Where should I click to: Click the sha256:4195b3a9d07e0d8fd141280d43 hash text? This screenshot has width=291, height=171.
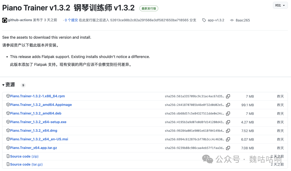pyautogui.click(x=194, y=122)
